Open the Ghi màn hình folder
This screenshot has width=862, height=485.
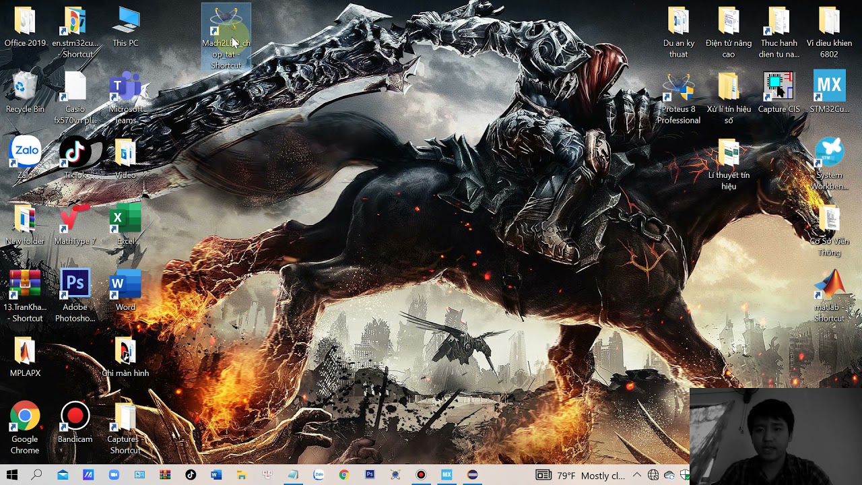pyautogui.click(x=125, y=357)
